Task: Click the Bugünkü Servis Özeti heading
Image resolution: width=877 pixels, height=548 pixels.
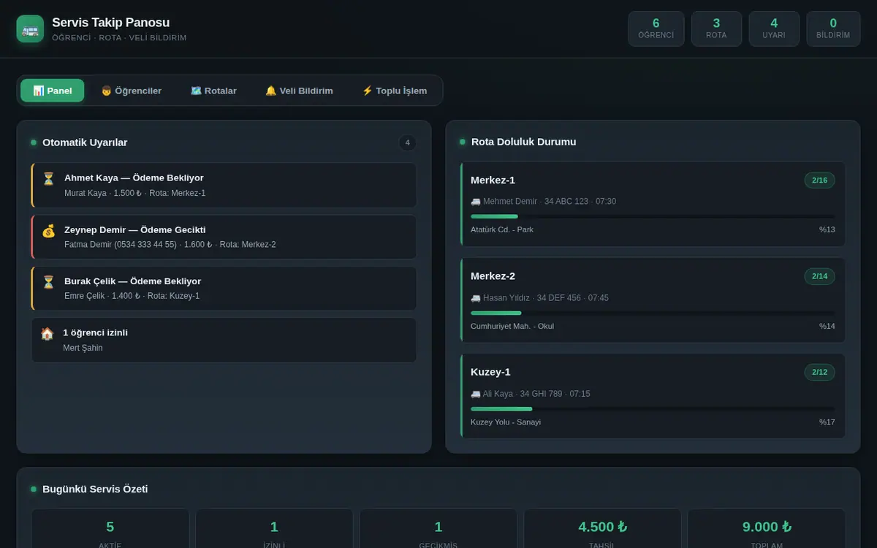Action: (95, 489)
